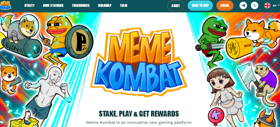Click the large Meme Kombat center logo
Viewport: 280px width, 127px height.
click(x=139, y=62)
